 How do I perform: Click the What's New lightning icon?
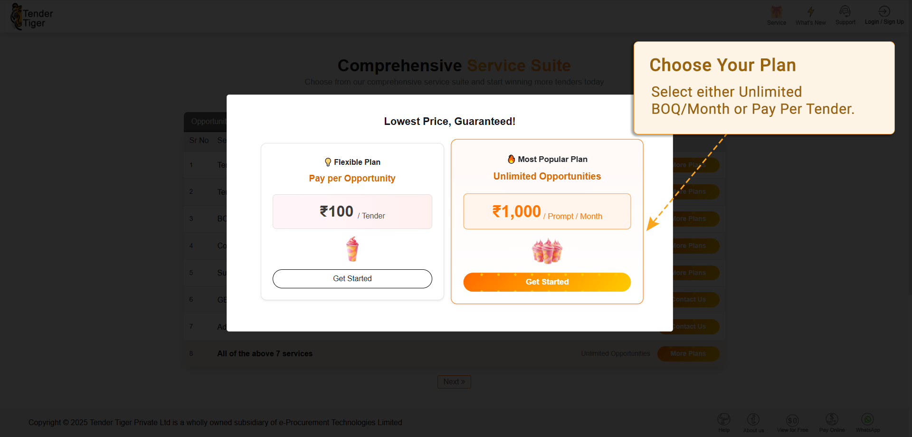pos(810,12)
